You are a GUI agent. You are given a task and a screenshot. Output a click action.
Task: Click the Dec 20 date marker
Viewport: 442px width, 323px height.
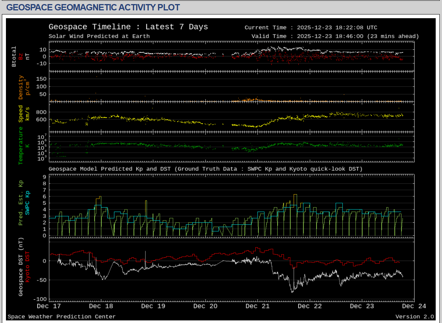tap(205, 306)
